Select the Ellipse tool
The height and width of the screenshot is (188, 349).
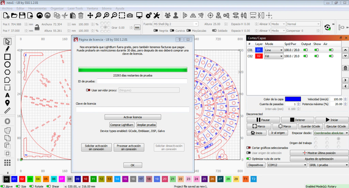click(7, 64)
